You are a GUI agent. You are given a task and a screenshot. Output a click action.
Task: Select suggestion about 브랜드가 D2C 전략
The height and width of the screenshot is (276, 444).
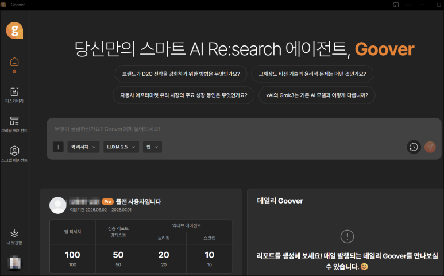tap(181, 74)
